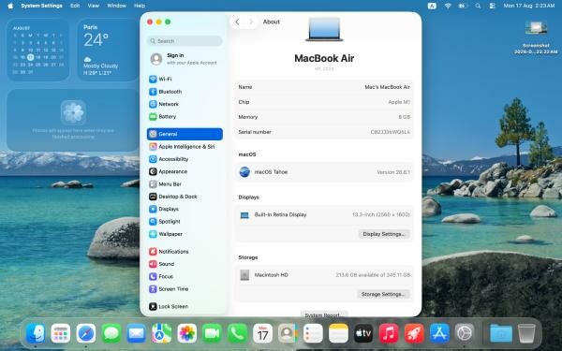Viewport: 562px width, 351px height.
Task: Click the "Apple M1" chip value
Action: tap(399, 102)
